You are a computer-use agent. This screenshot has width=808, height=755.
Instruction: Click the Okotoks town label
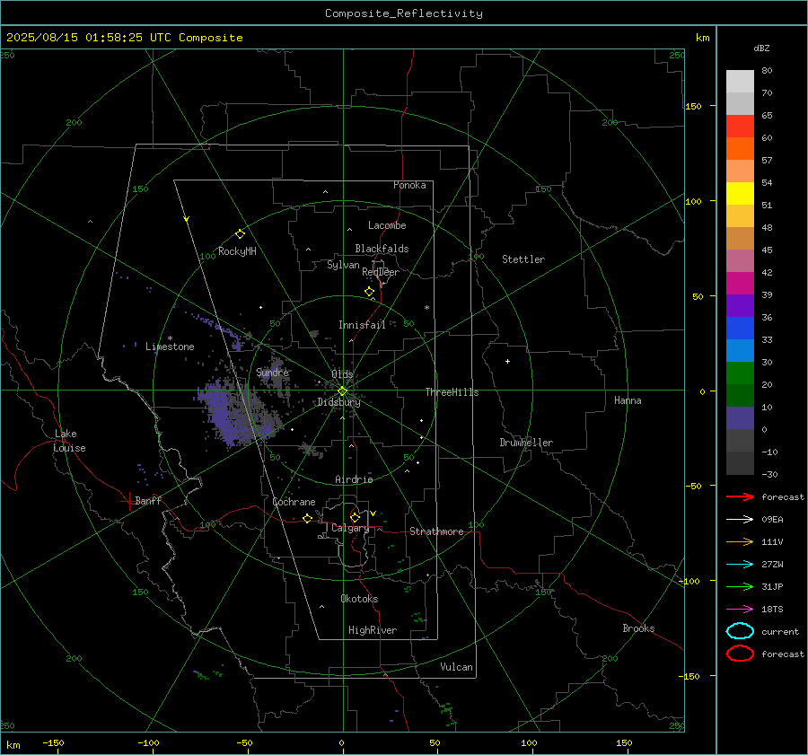[359, 599]
